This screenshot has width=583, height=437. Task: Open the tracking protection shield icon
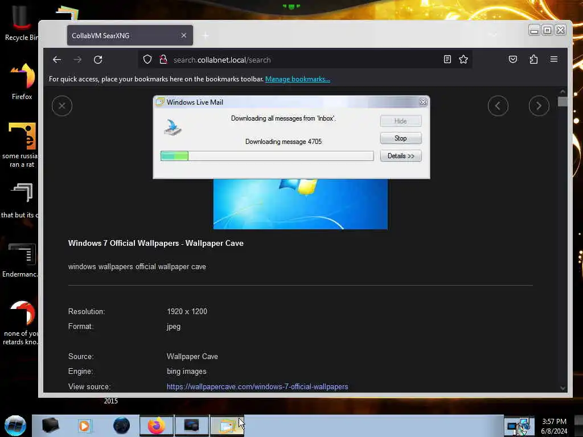(x=147, y=59)
